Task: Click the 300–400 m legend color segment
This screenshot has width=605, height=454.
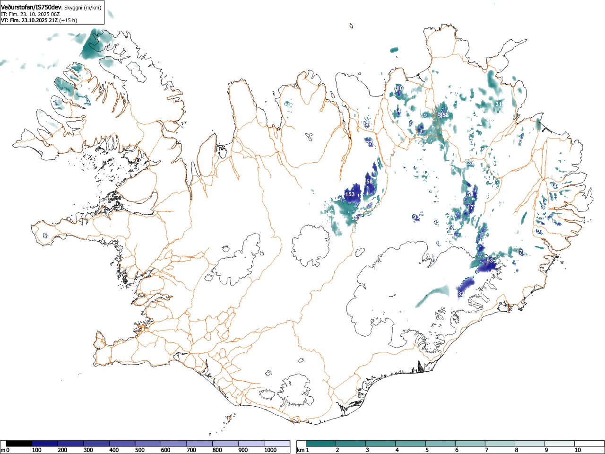Action: (x=96, y=444)
